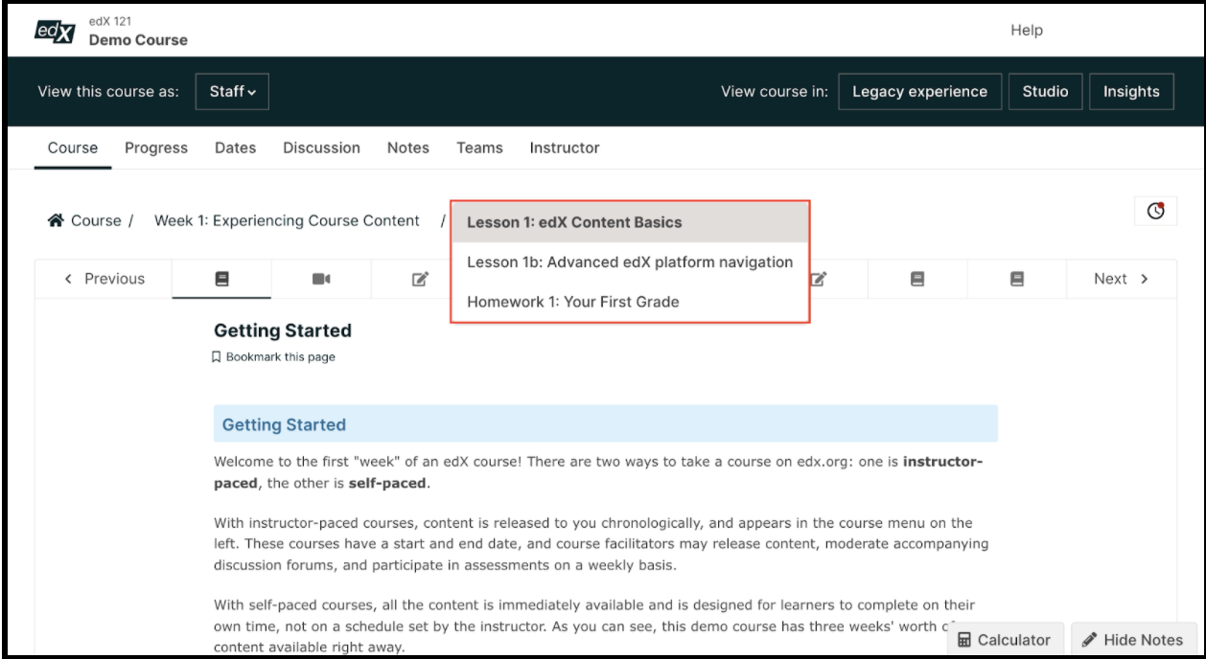Open the Insights view

(x=1132, y=92)
